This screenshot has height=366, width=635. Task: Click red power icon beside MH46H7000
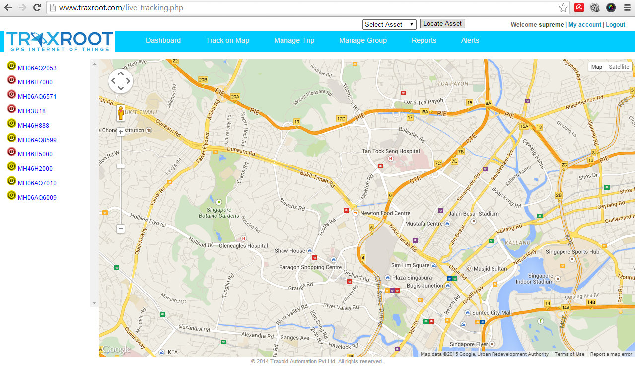(11, 79)
